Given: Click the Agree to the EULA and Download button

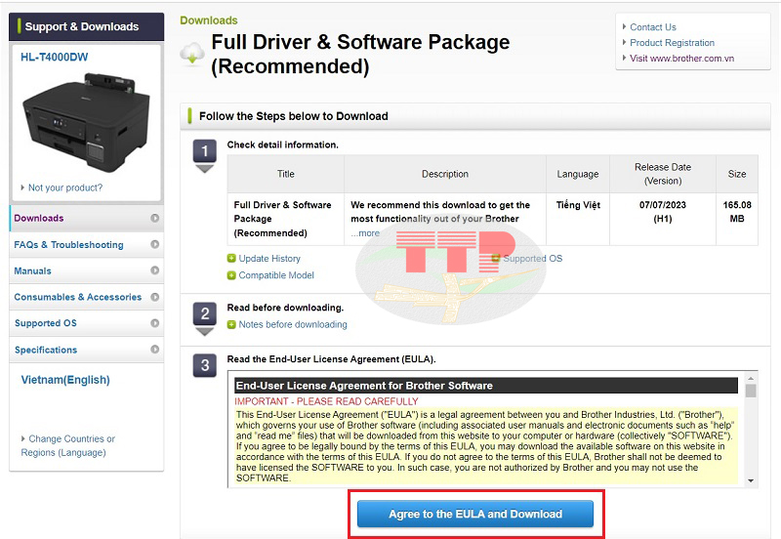Looking at the screenshot, I should pos(475,514).
